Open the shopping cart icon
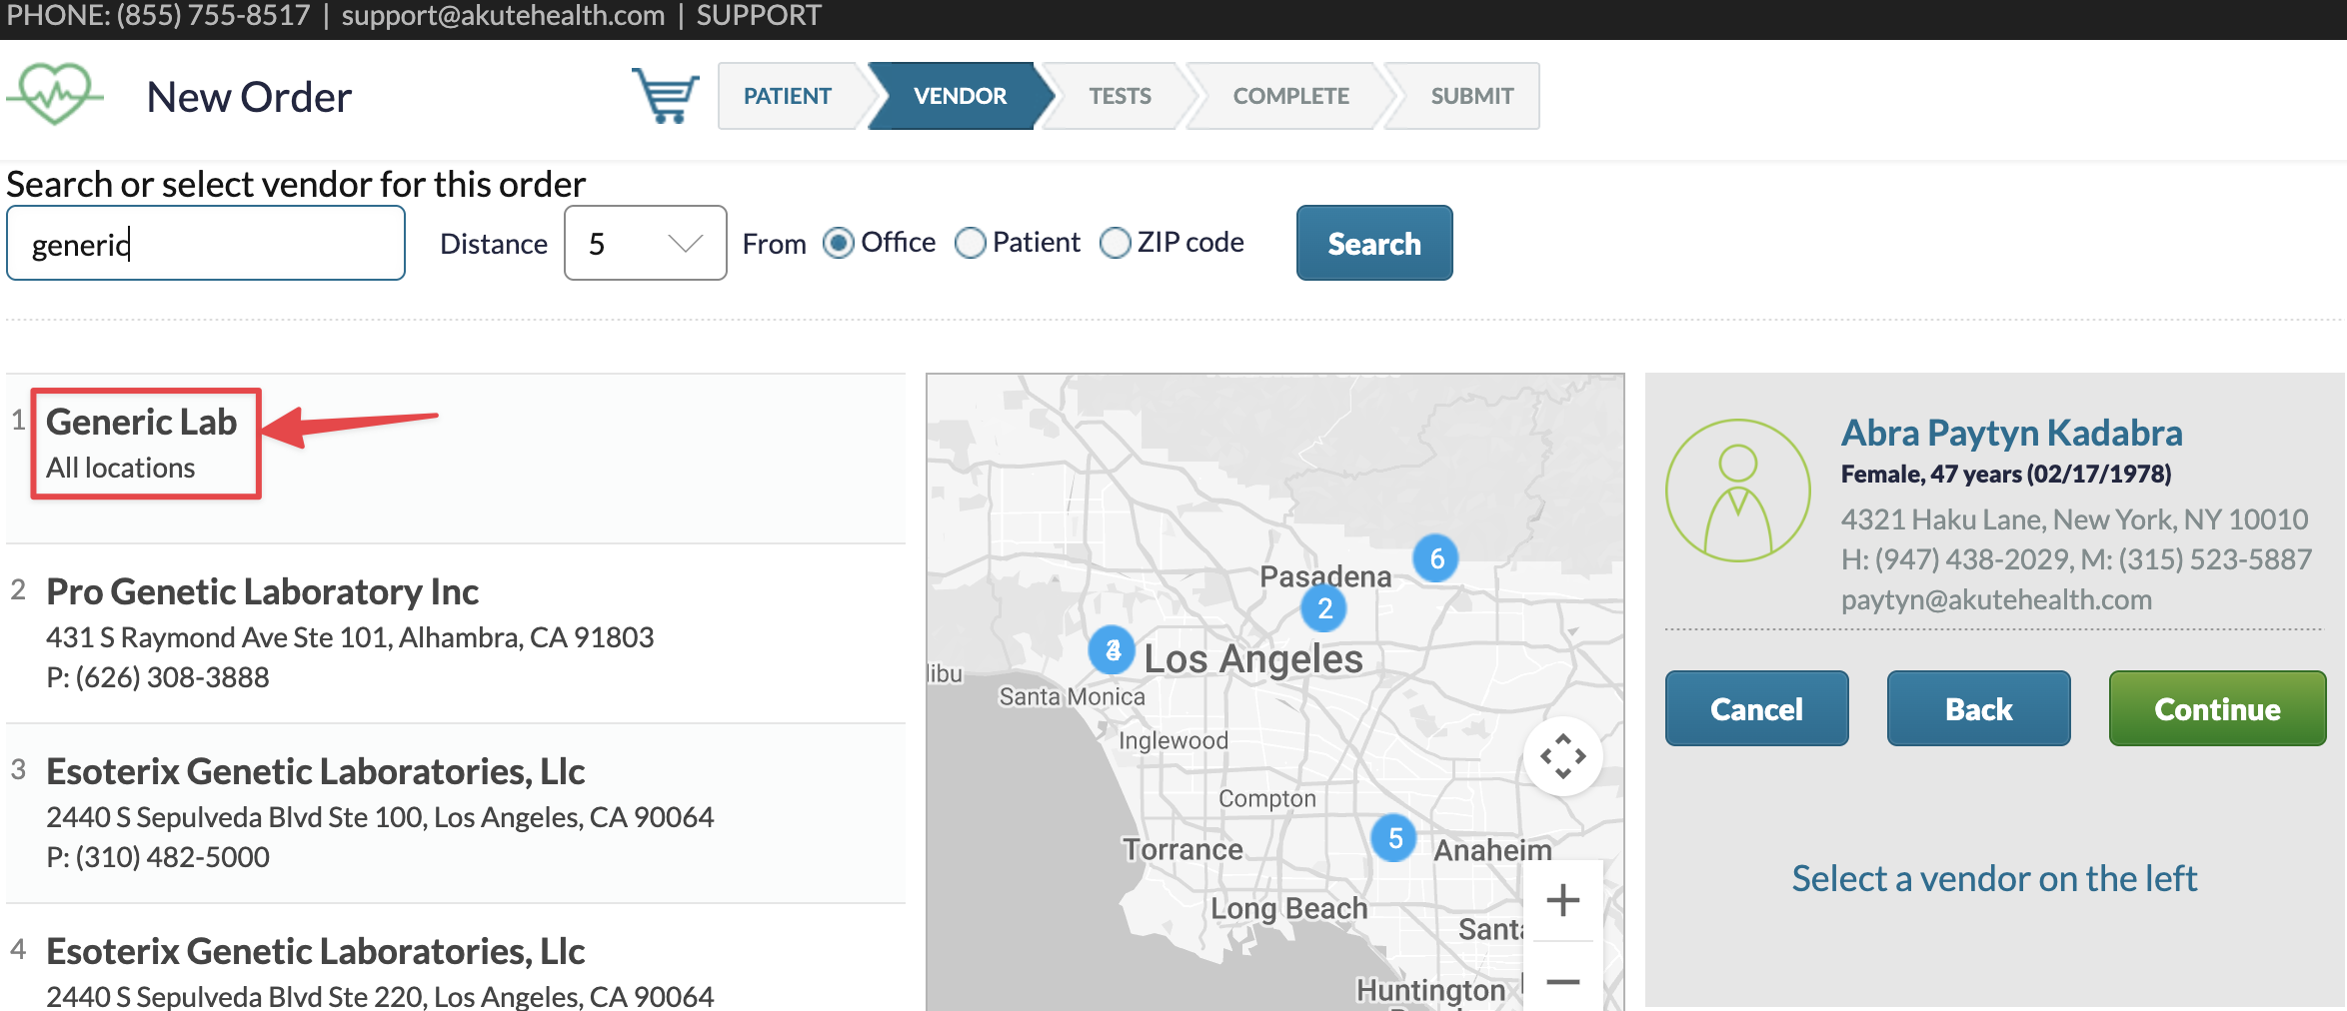Viewport: 2347px width, 1011px height. pos(665,96)
